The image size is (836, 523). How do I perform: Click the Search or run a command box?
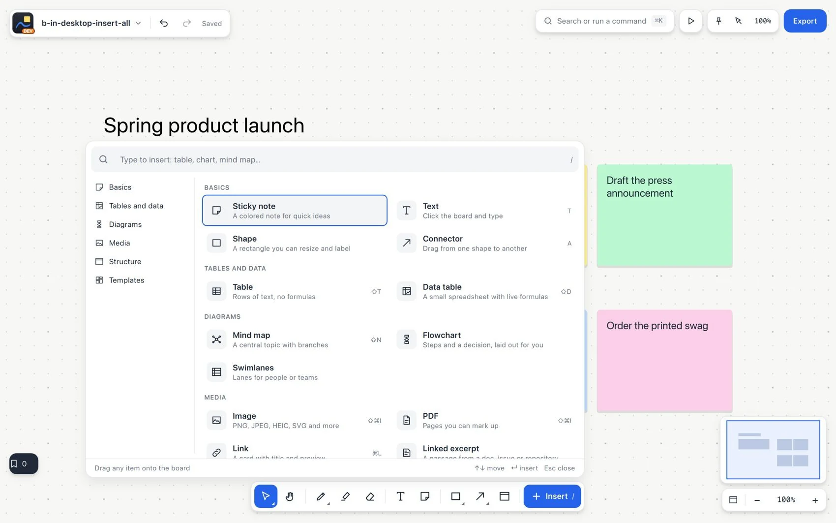[x=605, y=21]
